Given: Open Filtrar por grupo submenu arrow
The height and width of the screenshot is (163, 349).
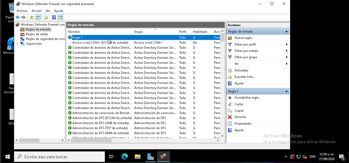Looking at the screenshot, I should tap(287, 57).
